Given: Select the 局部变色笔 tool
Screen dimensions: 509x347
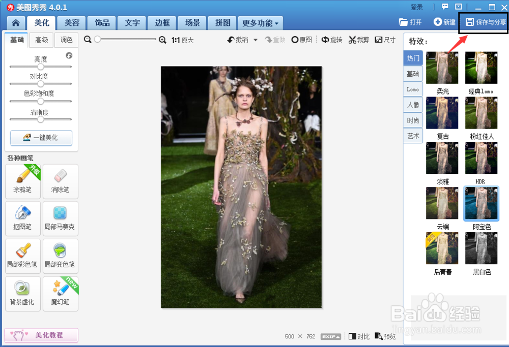Looking at the screenshot, I should click(x=61, y=256).
